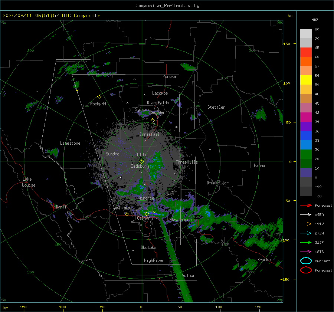Click the 80 dBZ scale value

pos(317,29)
